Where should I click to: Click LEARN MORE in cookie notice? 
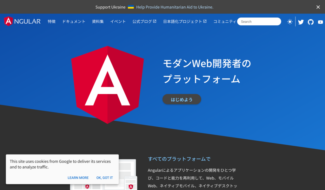[x=78, y=178]
